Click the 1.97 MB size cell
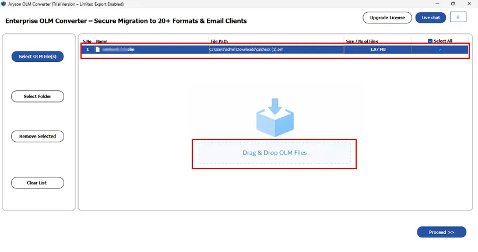The image size is (478, 252). coord(378,50)
